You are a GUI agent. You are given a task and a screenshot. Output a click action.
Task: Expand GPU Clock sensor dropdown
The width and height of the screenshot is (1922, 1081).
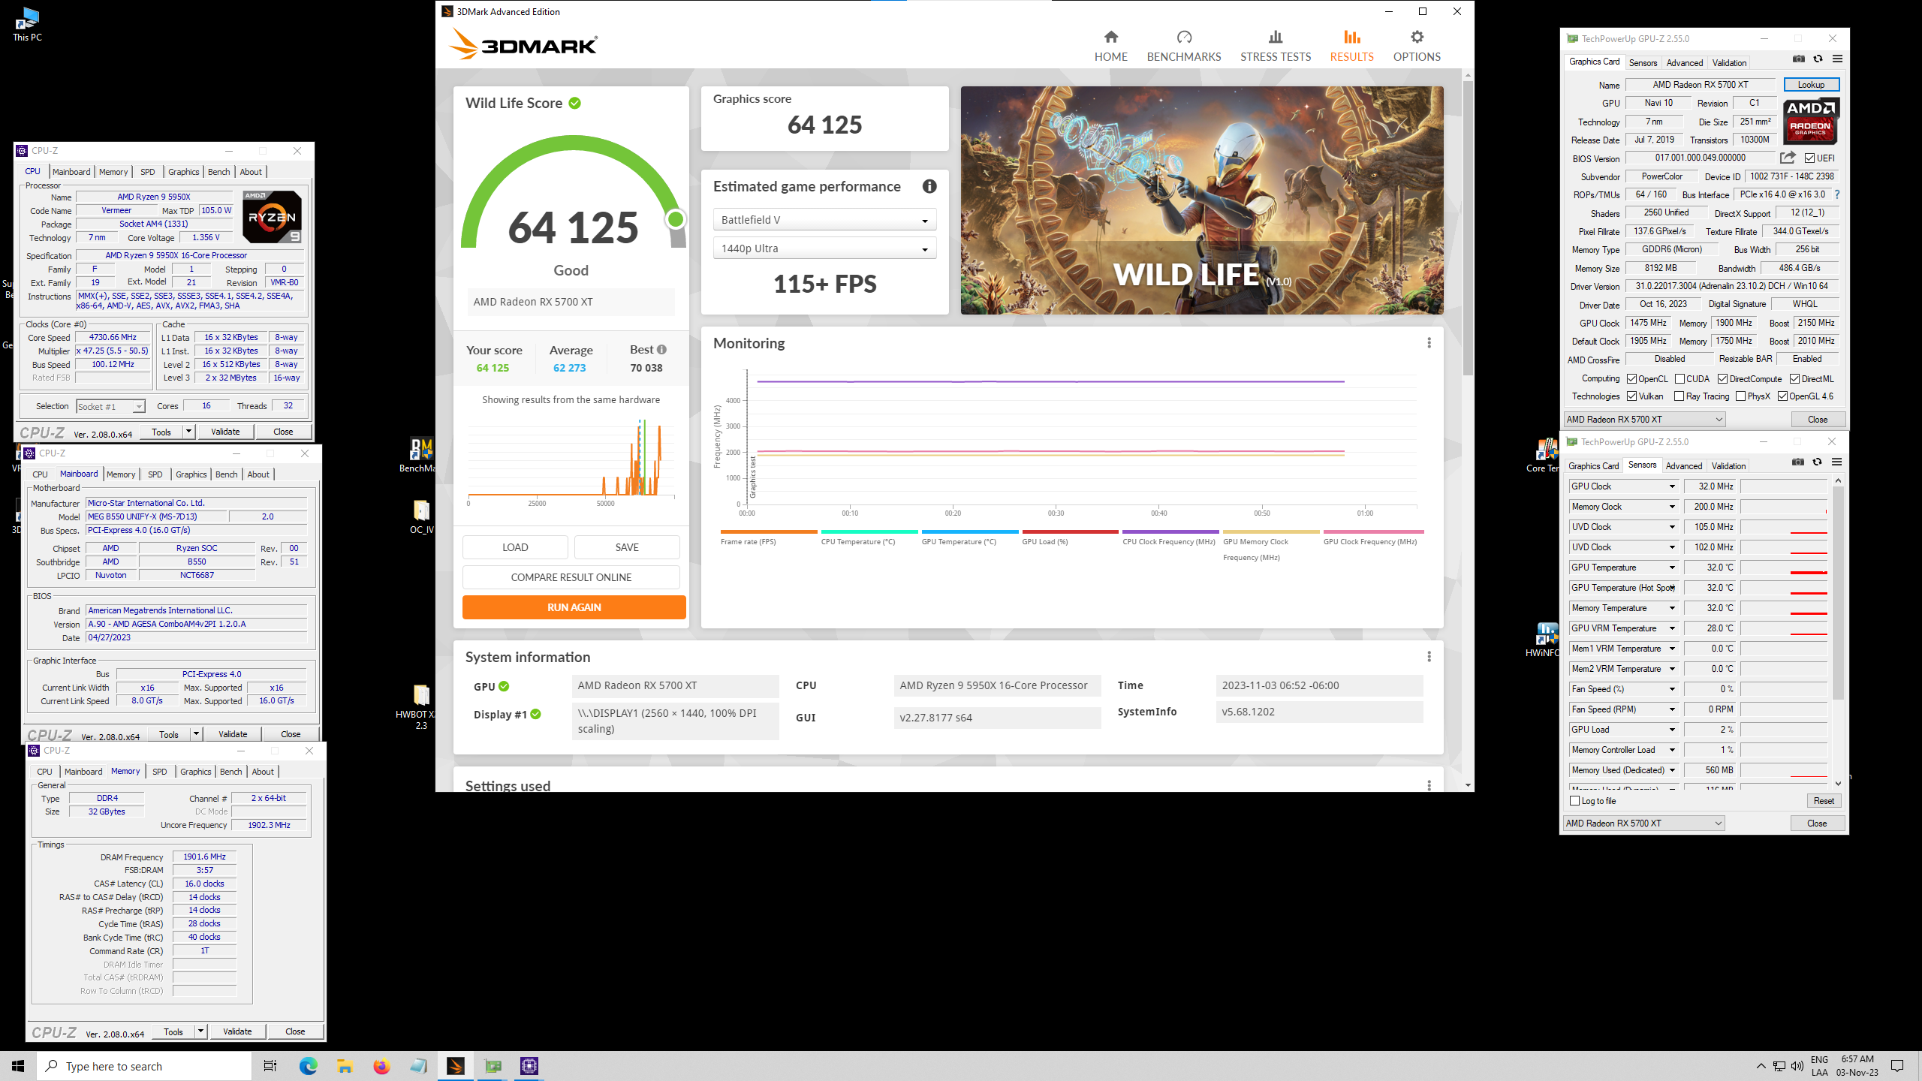[1671, 486]
